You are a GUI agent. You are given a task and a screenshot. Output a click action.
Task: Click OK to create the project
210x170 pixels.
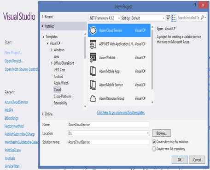[x=180, y=160]
